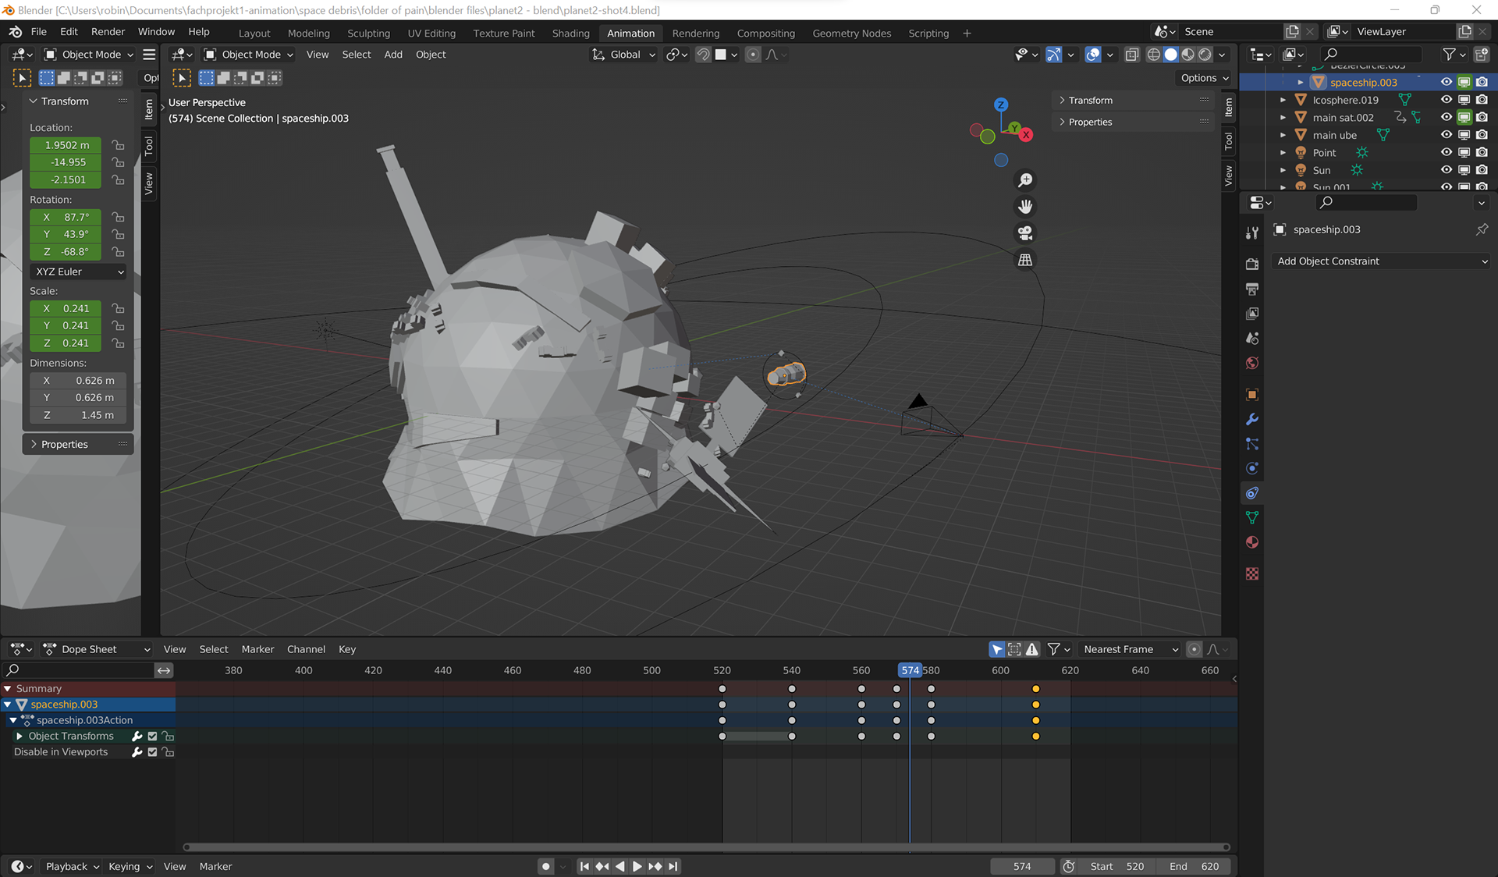Open the Playback popover in timeline footer

[x=72, y=866]
